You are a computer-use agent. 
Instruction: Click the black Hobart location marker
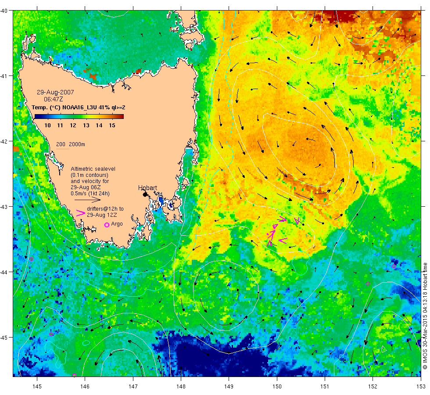145,194
